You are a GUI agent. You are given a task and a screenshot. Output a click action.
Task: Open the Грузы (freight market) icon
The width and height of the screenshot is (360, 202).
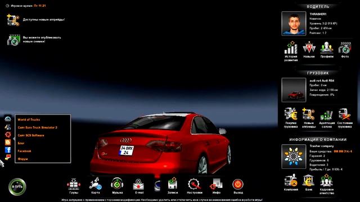coord(74,184)
